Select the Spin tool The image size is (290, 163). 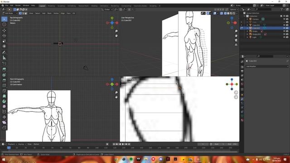tap(4, 101)
